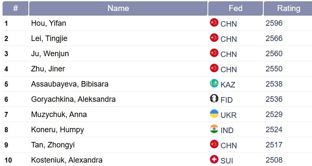
Task: Click the China flag icon beside Zhu, Jiner
Action: click(x=214, y=68)
